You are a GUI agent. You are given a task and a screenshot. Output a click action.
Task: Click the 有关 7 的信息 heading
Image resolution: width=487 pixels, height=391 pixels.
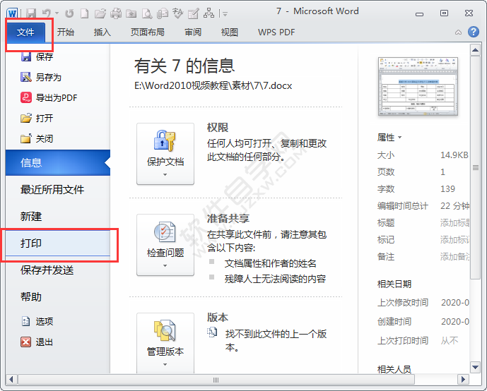184,66
